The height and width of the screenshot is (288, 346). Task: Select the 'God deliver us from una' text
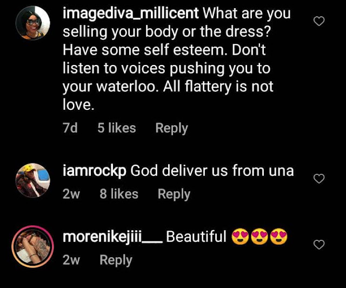[212, 171]
